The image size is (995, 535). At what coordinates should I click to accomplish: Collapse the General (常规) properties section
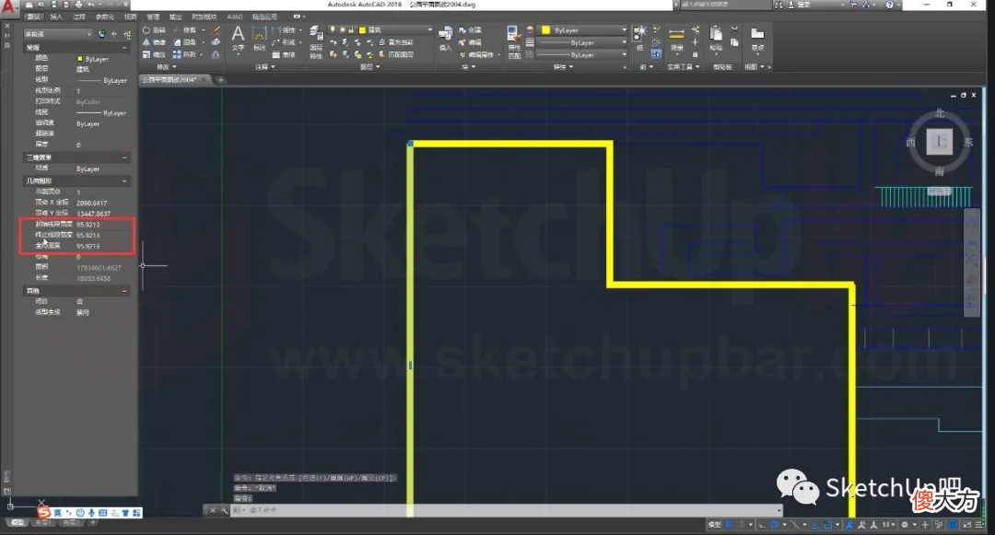click(x=123, y=48)
